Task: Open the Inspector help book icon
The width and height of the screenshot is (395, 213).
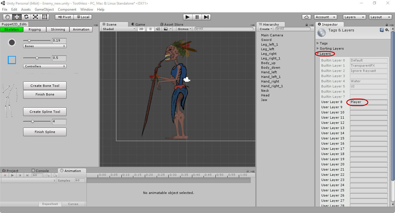Action: 382,30
